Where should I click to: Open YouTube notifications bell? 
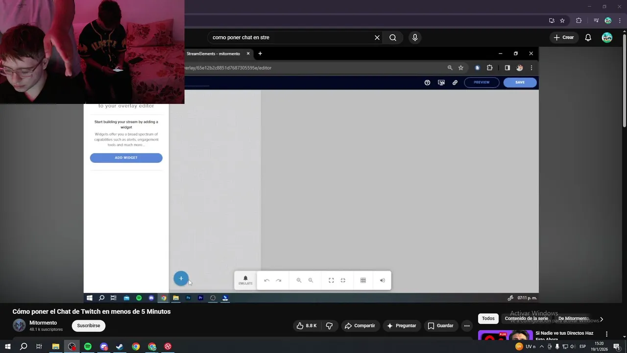[x=588, y=38]
